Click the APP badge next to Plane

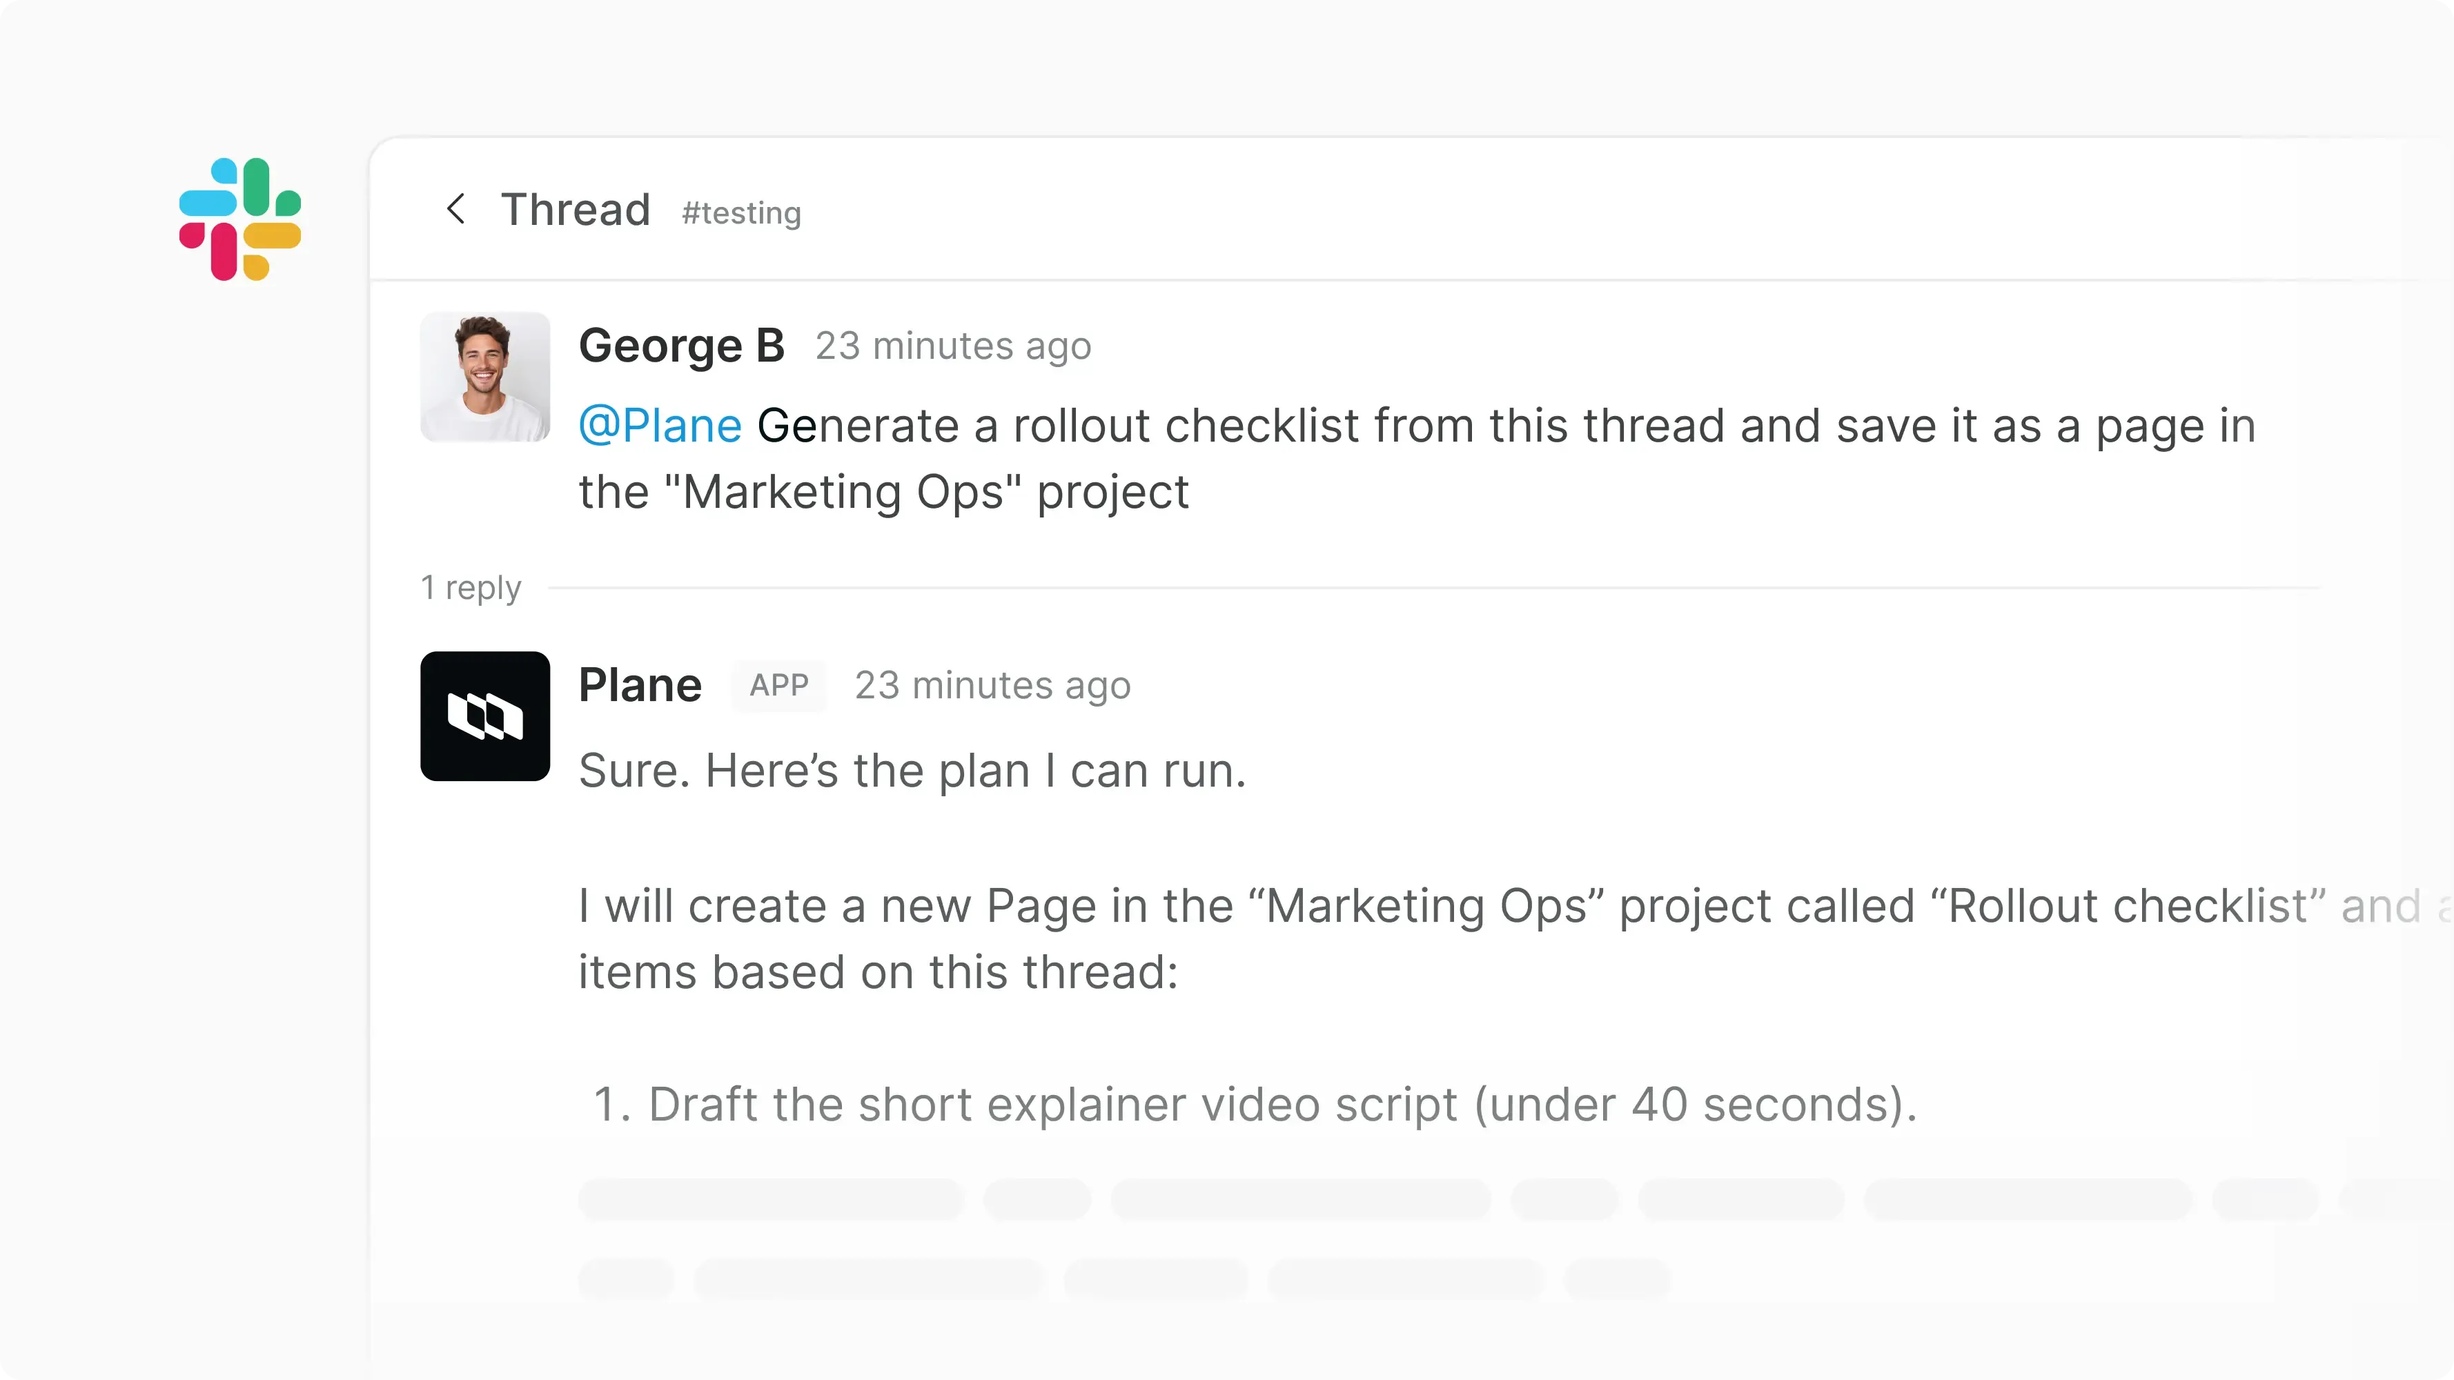779,686
